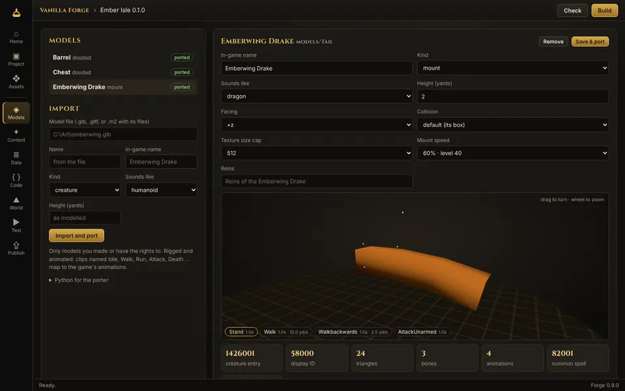Click the 1426001 creature entry card
The image size is (625, 391).
pyautogui.click(x=251, y=358)
